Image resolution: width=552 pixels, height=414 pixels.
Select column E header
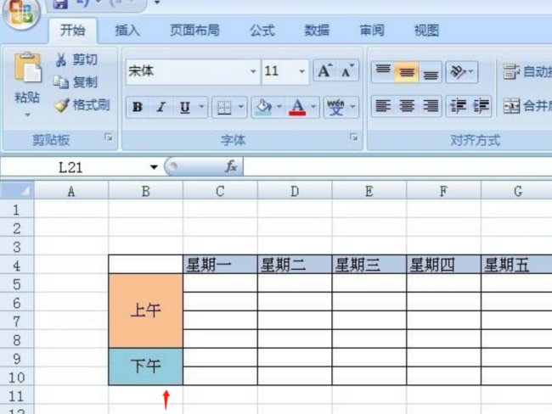coord(369,192)
